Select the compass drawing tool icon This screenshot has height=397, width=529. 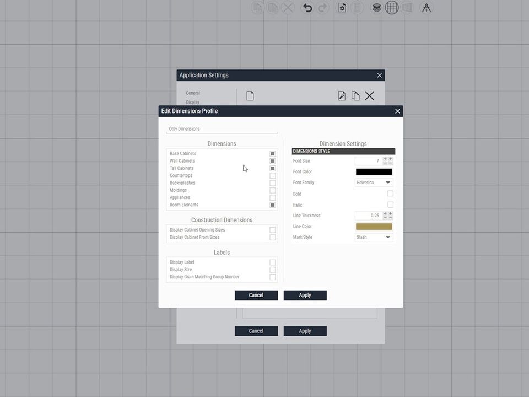[426, 8]
